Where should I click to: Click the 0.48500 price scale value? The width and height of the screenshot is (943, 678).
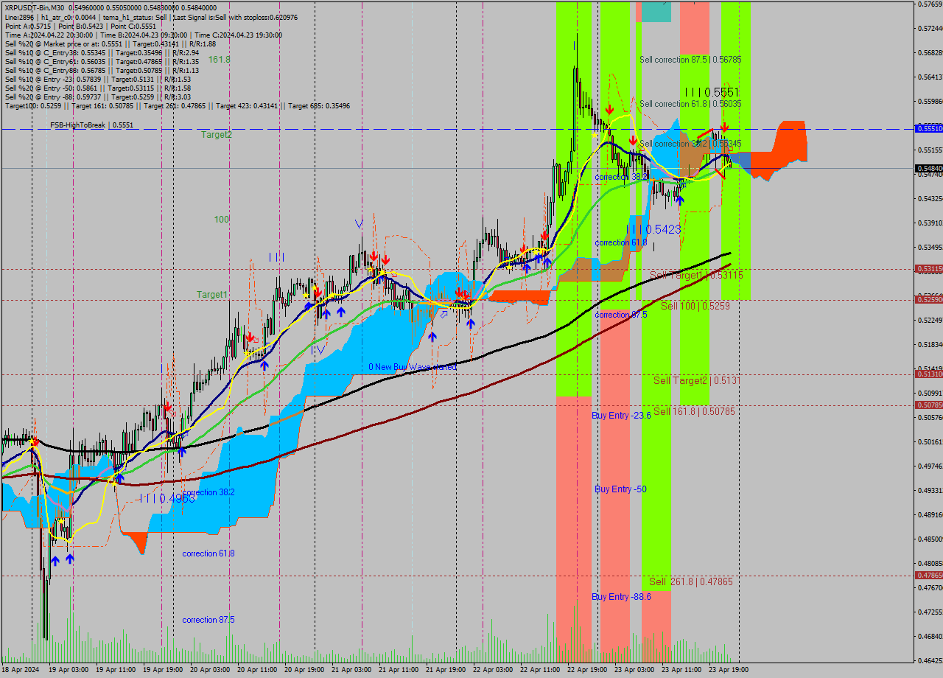930,539
